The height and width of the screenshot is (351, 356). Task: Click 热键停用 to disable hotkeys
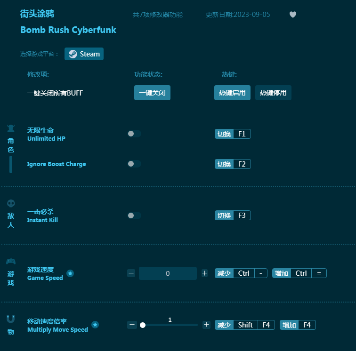tap(273, 93)
